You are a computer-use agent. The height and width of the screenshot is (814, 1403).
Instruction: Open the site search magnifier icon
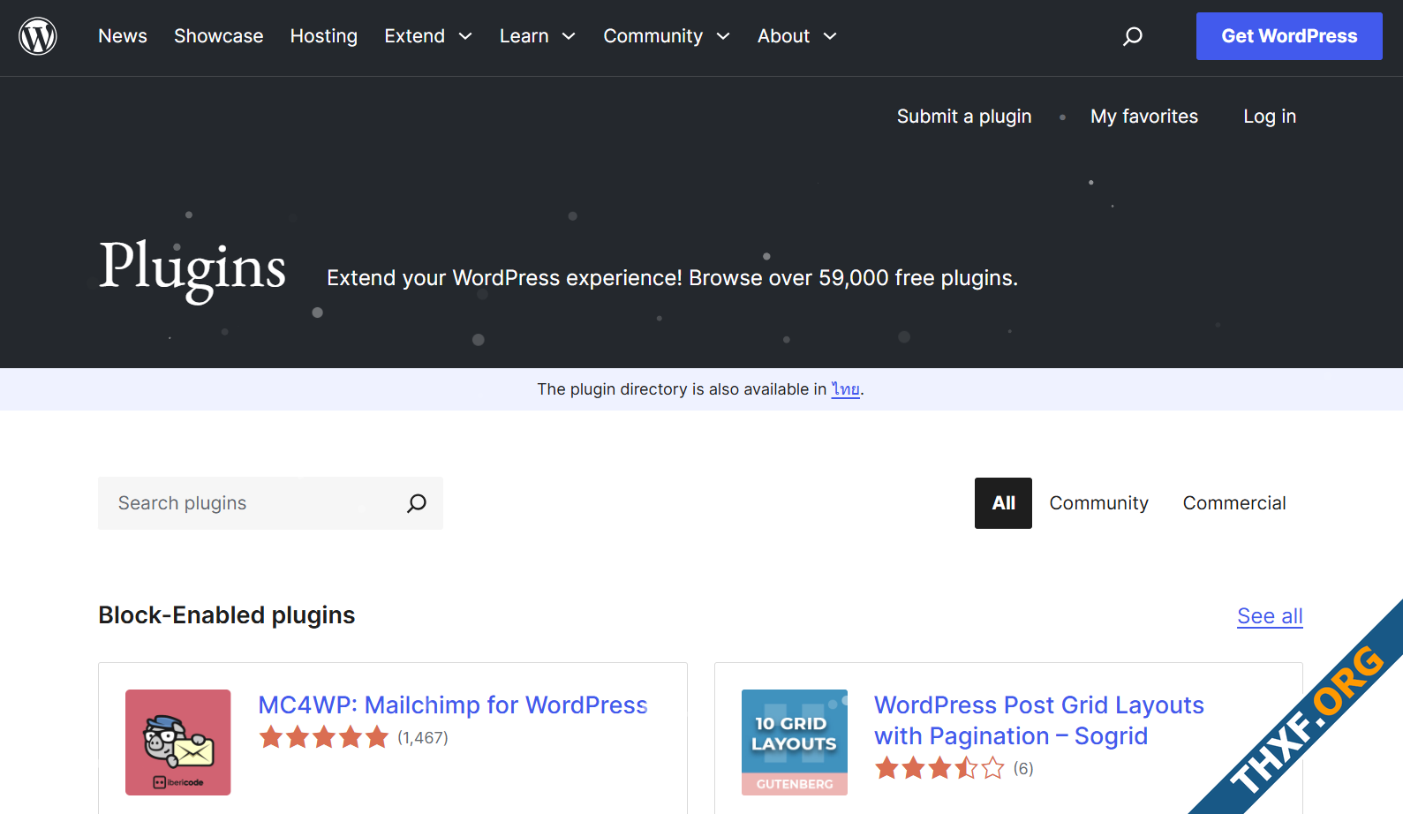1133,36
